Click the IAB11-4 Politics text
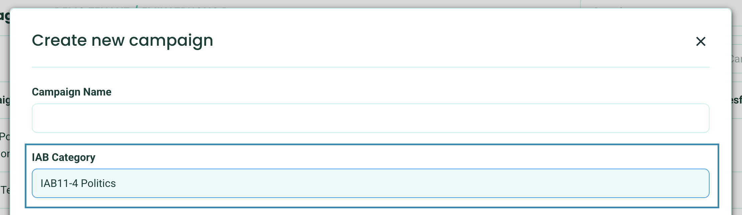The height and width of the screenshot is (215, 742). pos(78,183)
